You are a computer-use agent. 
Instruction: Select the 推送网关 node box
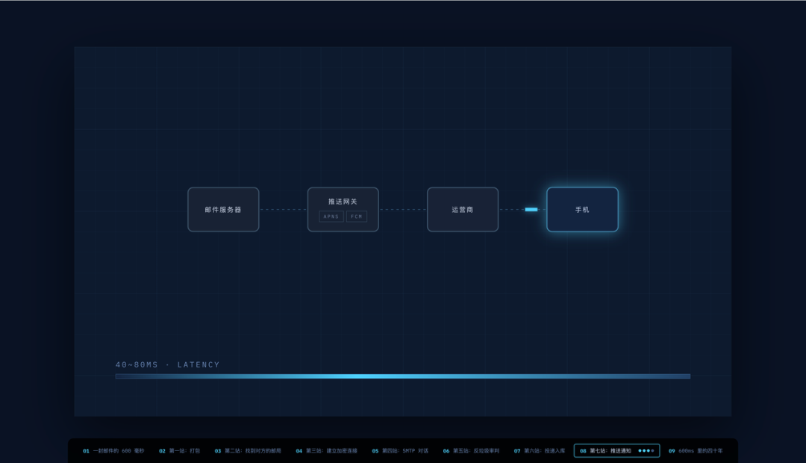tap(343, 209)
